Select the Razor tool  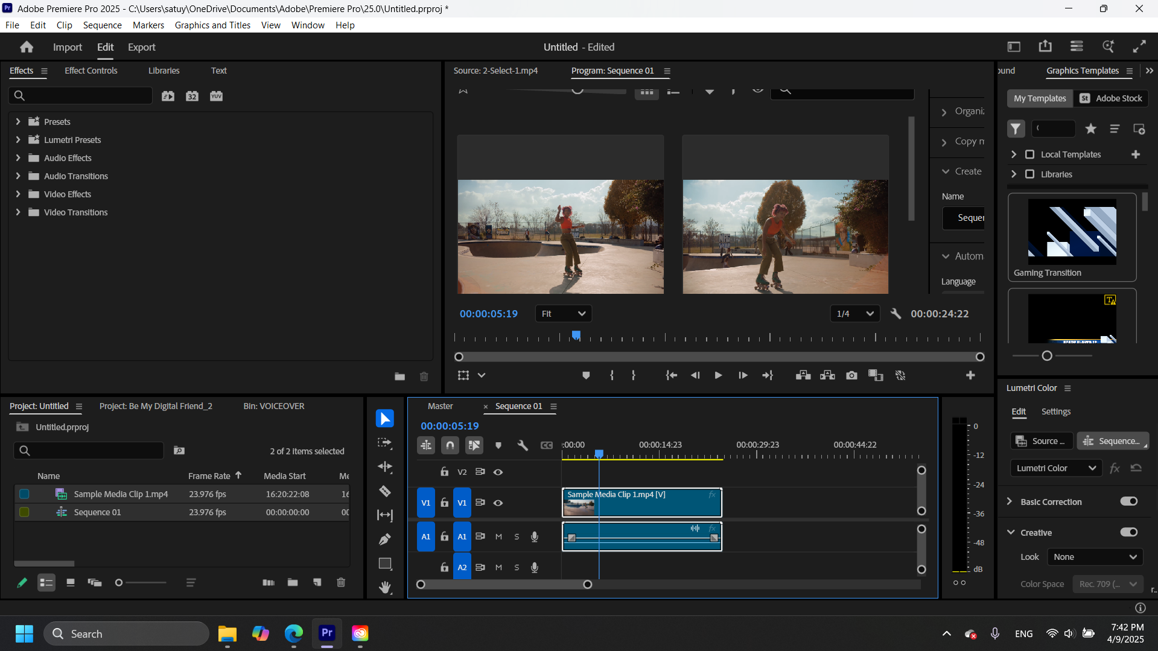point(385,491)
